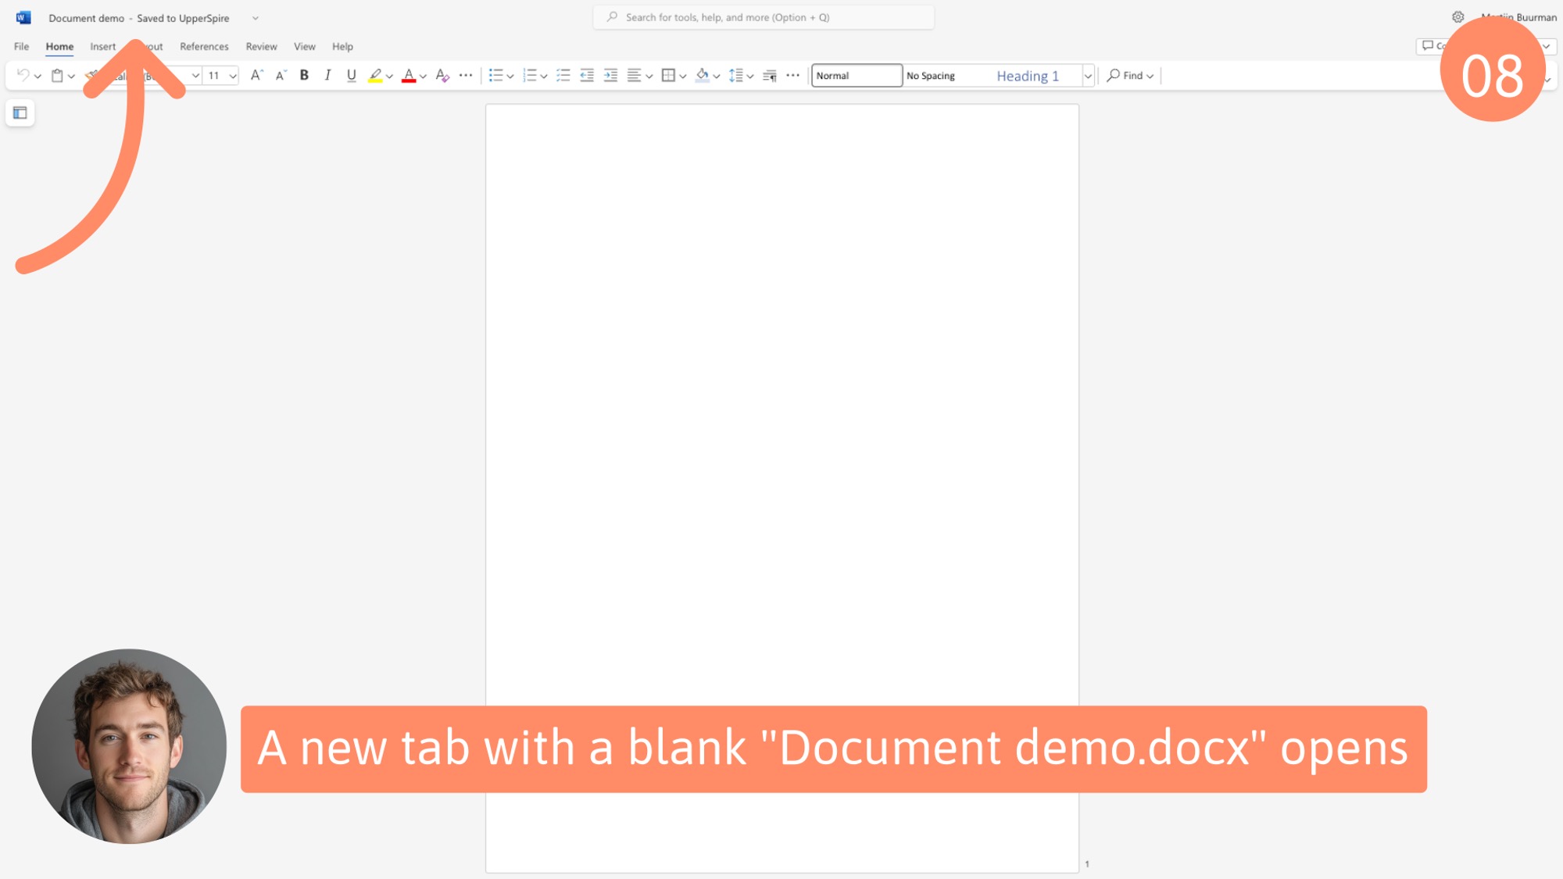
Task: Open the References tab
Action: (204, 46)
